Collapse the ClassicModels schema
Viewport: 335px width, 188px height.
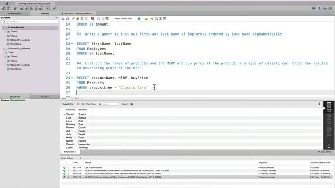tap(3, 28)
